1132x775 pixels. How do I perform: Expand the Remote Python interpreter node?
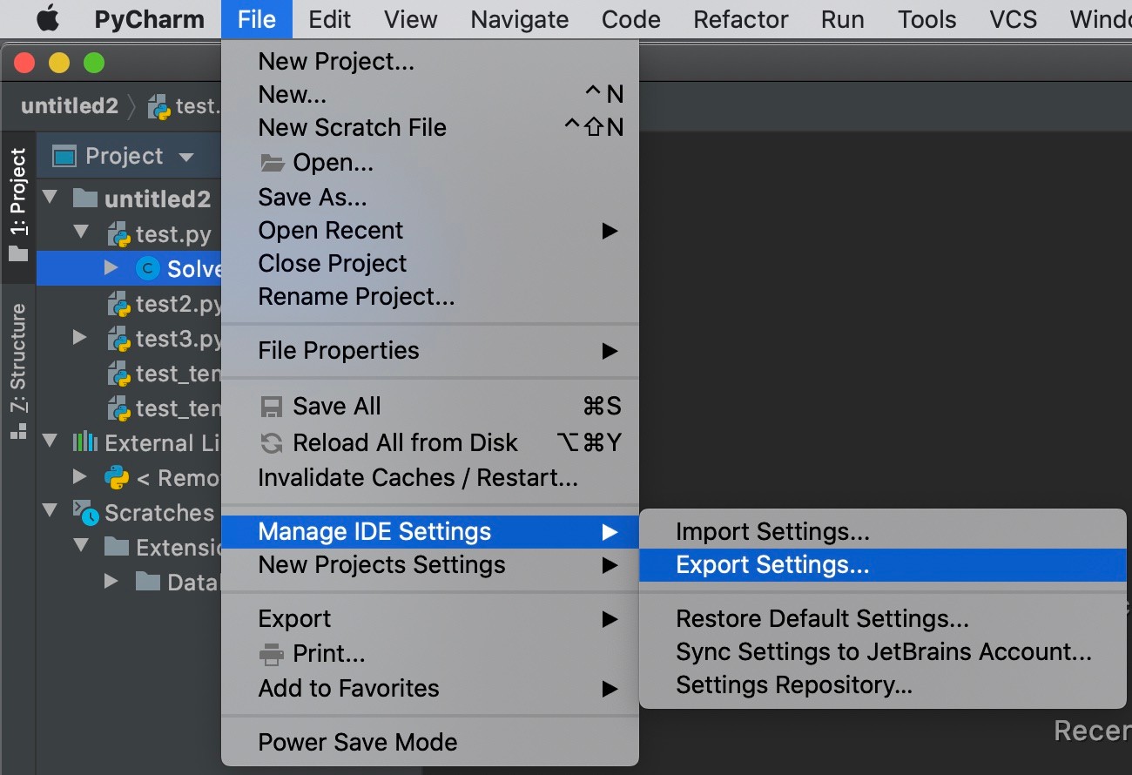(x=80, y=476)
